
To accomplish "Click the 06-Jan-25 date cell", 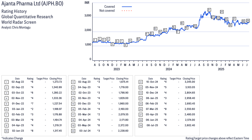I will point(152,98).
